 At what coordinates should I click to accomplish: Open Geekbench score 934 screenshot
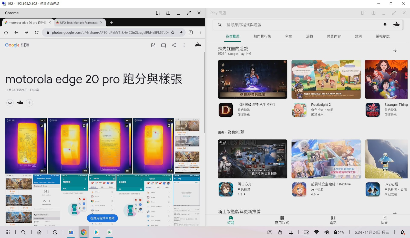tap(47, 200)
